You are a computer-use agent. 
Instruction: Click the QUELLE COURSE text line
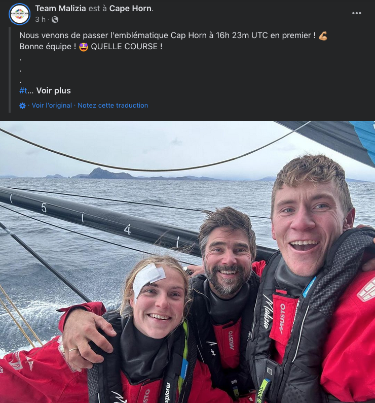[127, 47]
